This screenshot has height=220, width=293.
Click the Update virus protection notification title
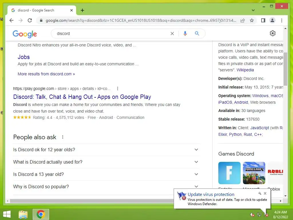point(211,195)
